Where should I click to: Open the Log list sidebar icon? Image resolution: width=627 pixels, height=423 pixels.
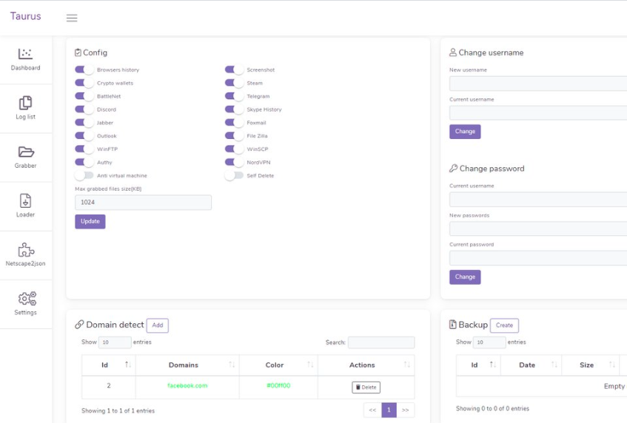[x=26, y=103]
